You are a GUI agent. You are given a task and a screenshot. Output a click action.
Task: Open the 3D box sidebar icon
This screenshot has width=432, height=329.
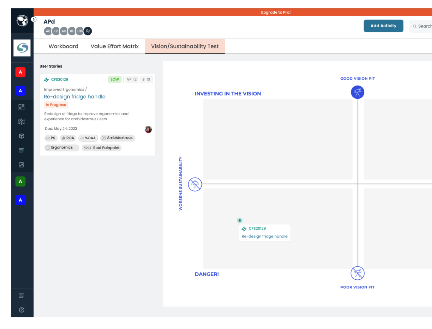coord(21,136)
